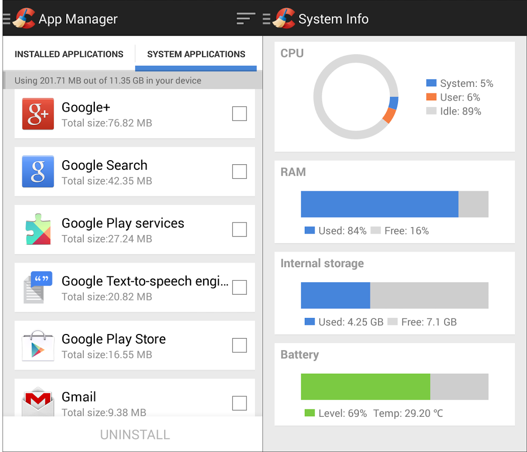Click the 'Free: 16%' RAM label
The image size is (527, 452).
407,231
